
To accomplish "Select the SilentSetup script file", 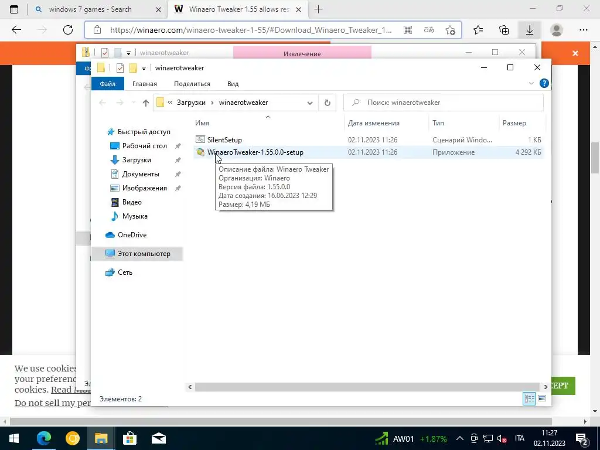I will pyautogui.click(x=224, y=139).
